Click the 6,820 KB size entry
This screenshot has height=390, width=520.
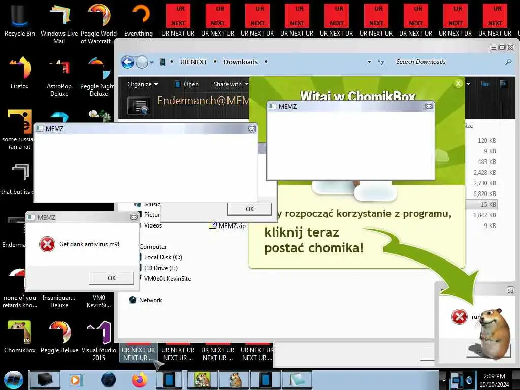click(x=484, y=193)
